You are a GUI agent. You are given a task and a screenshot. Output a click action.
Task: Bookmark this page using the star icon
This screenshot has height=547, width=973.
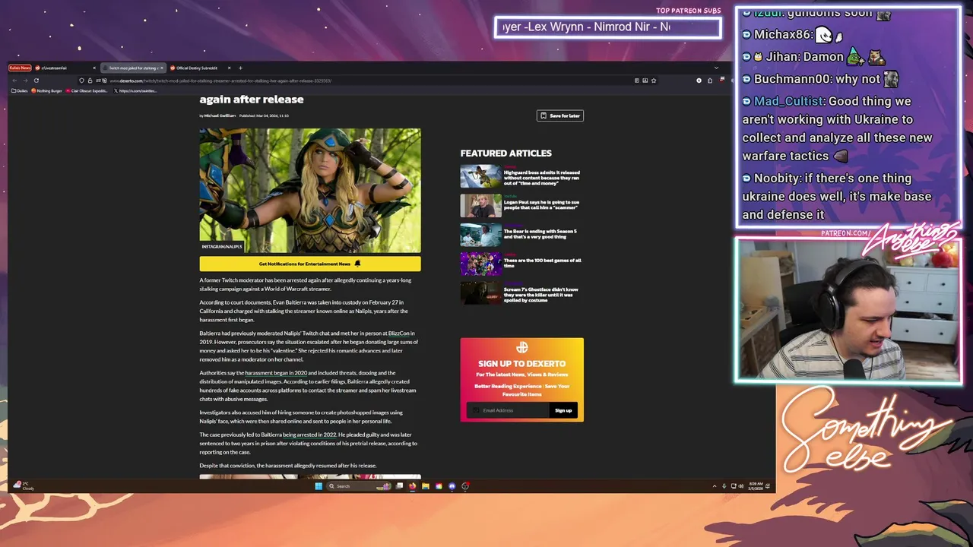click(x=654, y=81)
